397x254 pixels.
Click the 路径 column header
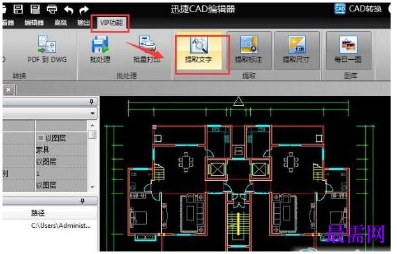point(38,213)
